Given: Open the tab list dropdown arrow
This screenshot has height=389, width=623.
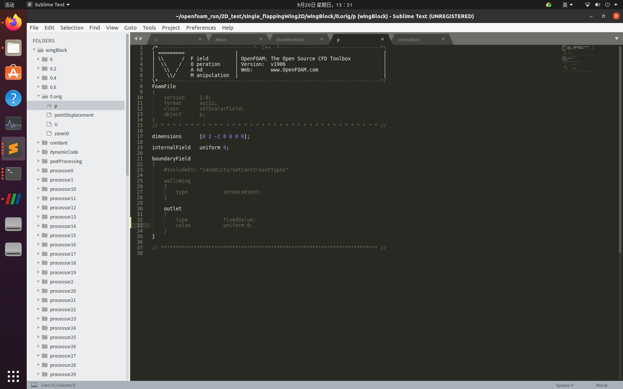Looking at the screenshot, I should pyautogui.click(x=617, y=39).
